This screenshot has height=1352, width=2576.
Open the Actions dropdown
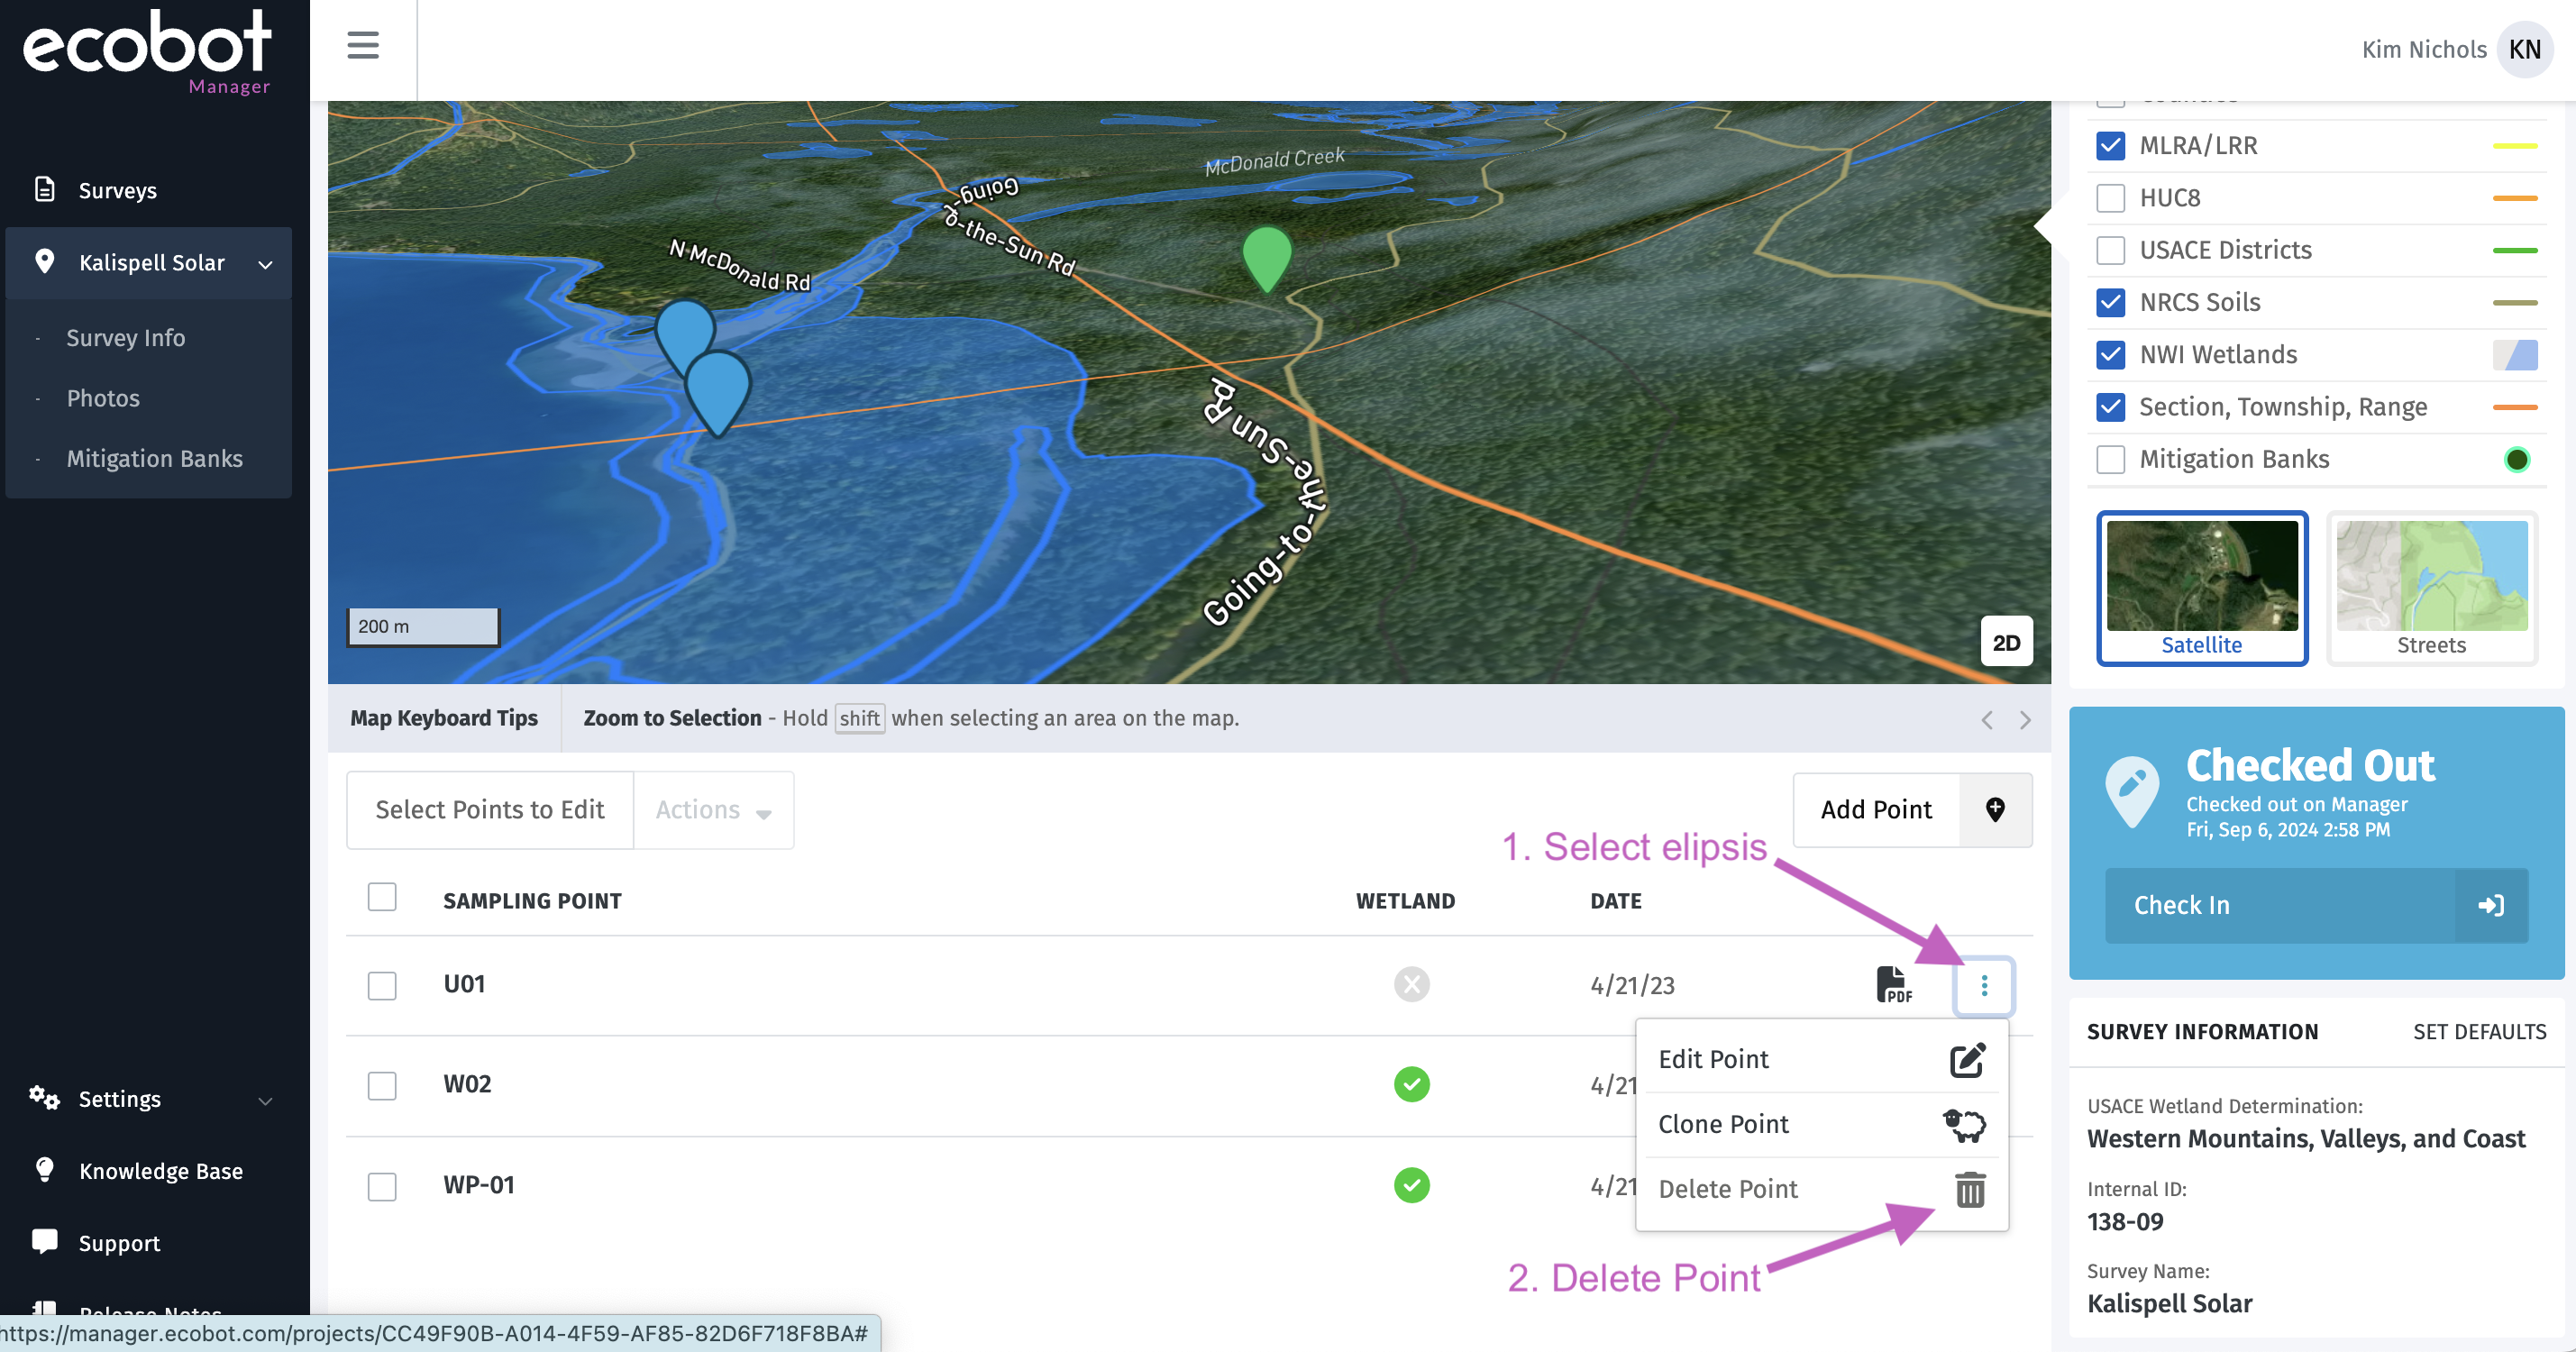(713, 810)
